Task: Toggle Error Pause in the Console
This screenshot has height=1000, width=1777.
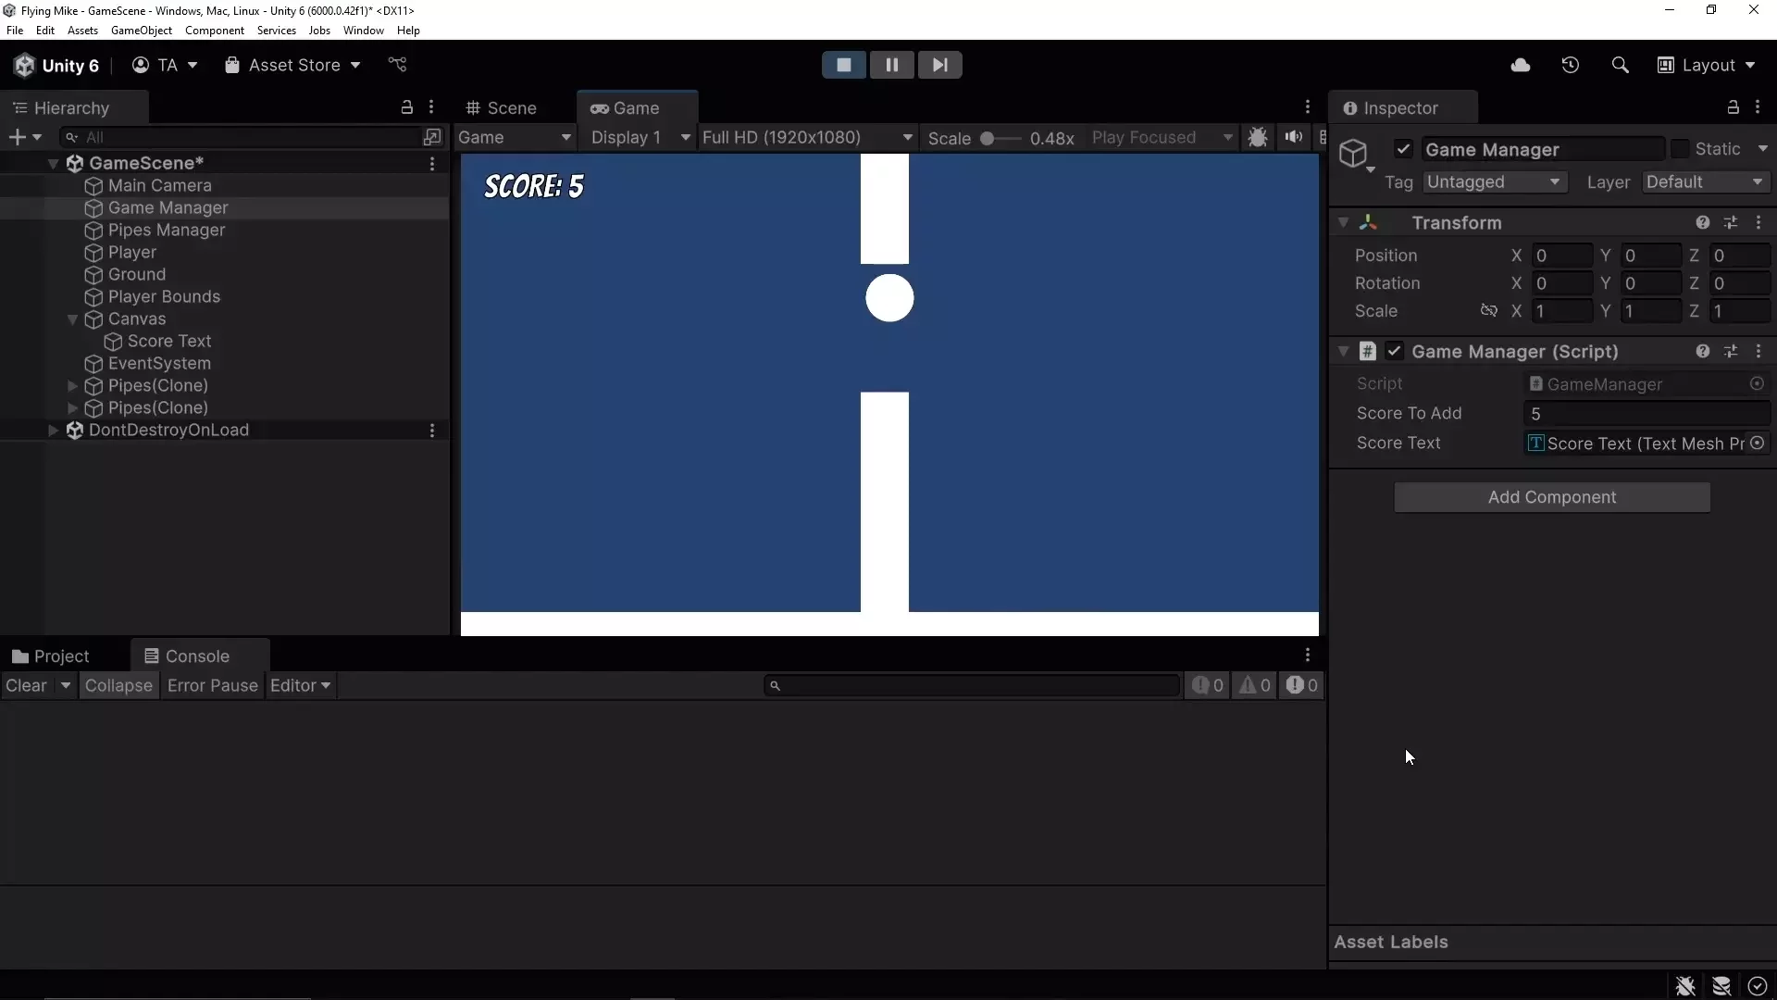Action: [x=212, y=685]
